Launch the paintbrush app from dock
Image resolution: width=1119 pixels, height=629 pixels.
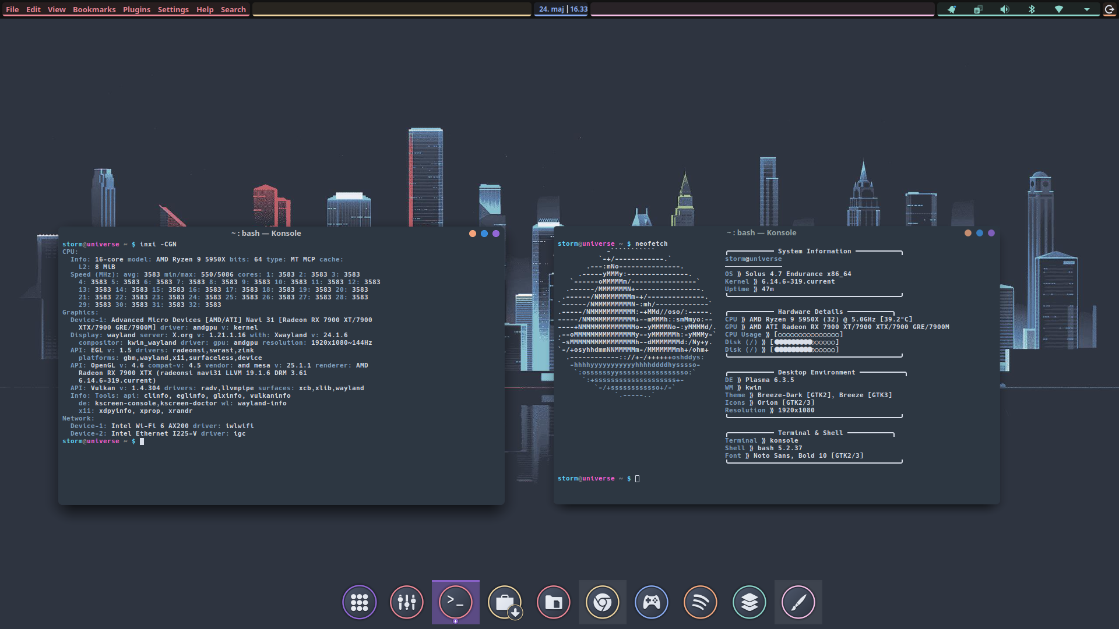click(x=798, y=602)
